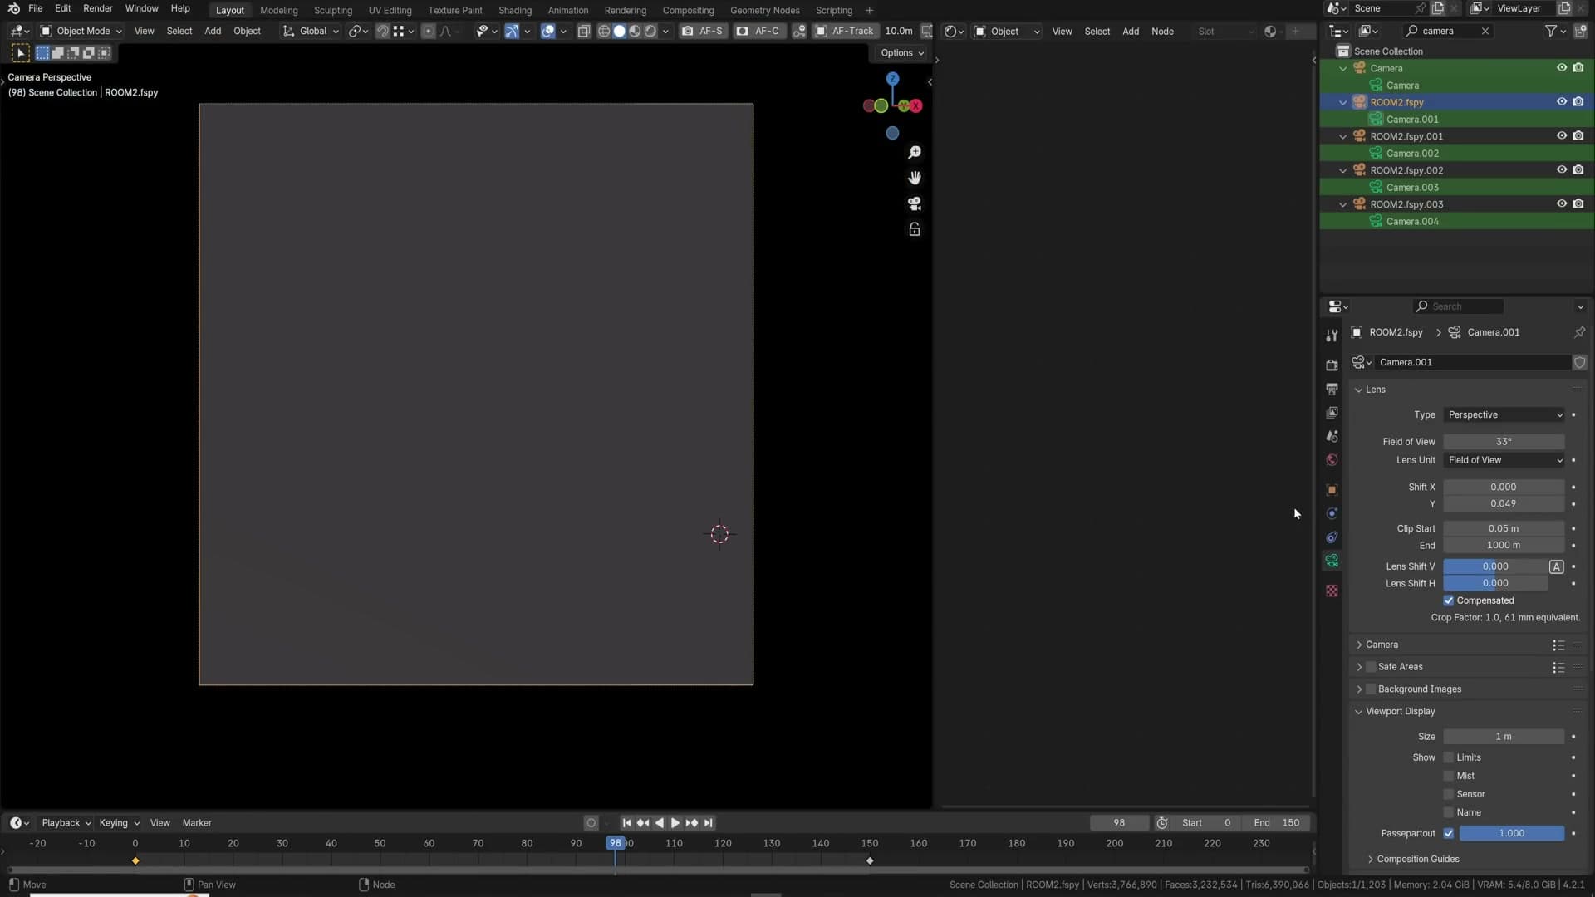Select wireframe viewport shading
The height and width of the screenshot is (897, 1595).
tap(604, 31)
